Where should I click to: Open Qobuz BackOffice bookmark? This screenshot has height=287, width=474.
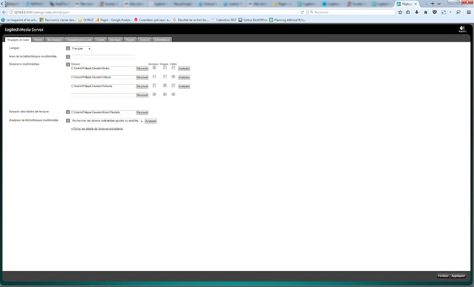253,20
